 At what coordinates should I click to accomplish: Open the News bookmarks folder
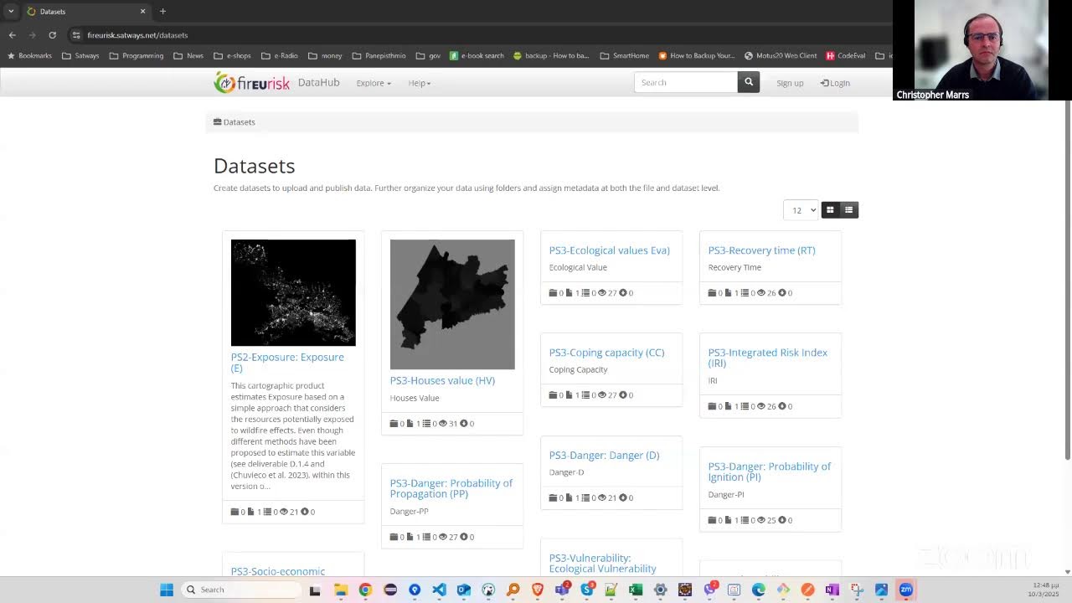(188, 56)
